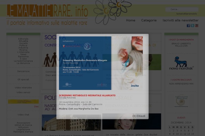Click the blue Screening Metabolico invitation image
205x136 pixels.
85,63
